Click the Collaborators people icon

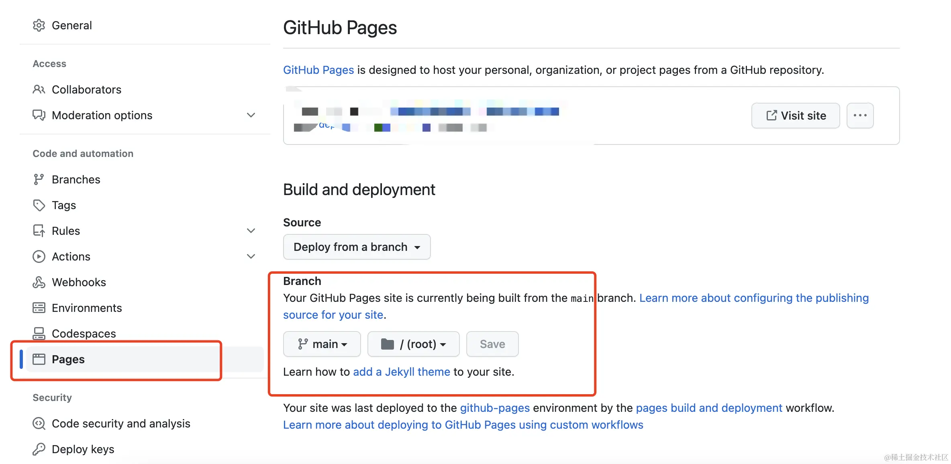pyautogui.click(x=39, y=90)
